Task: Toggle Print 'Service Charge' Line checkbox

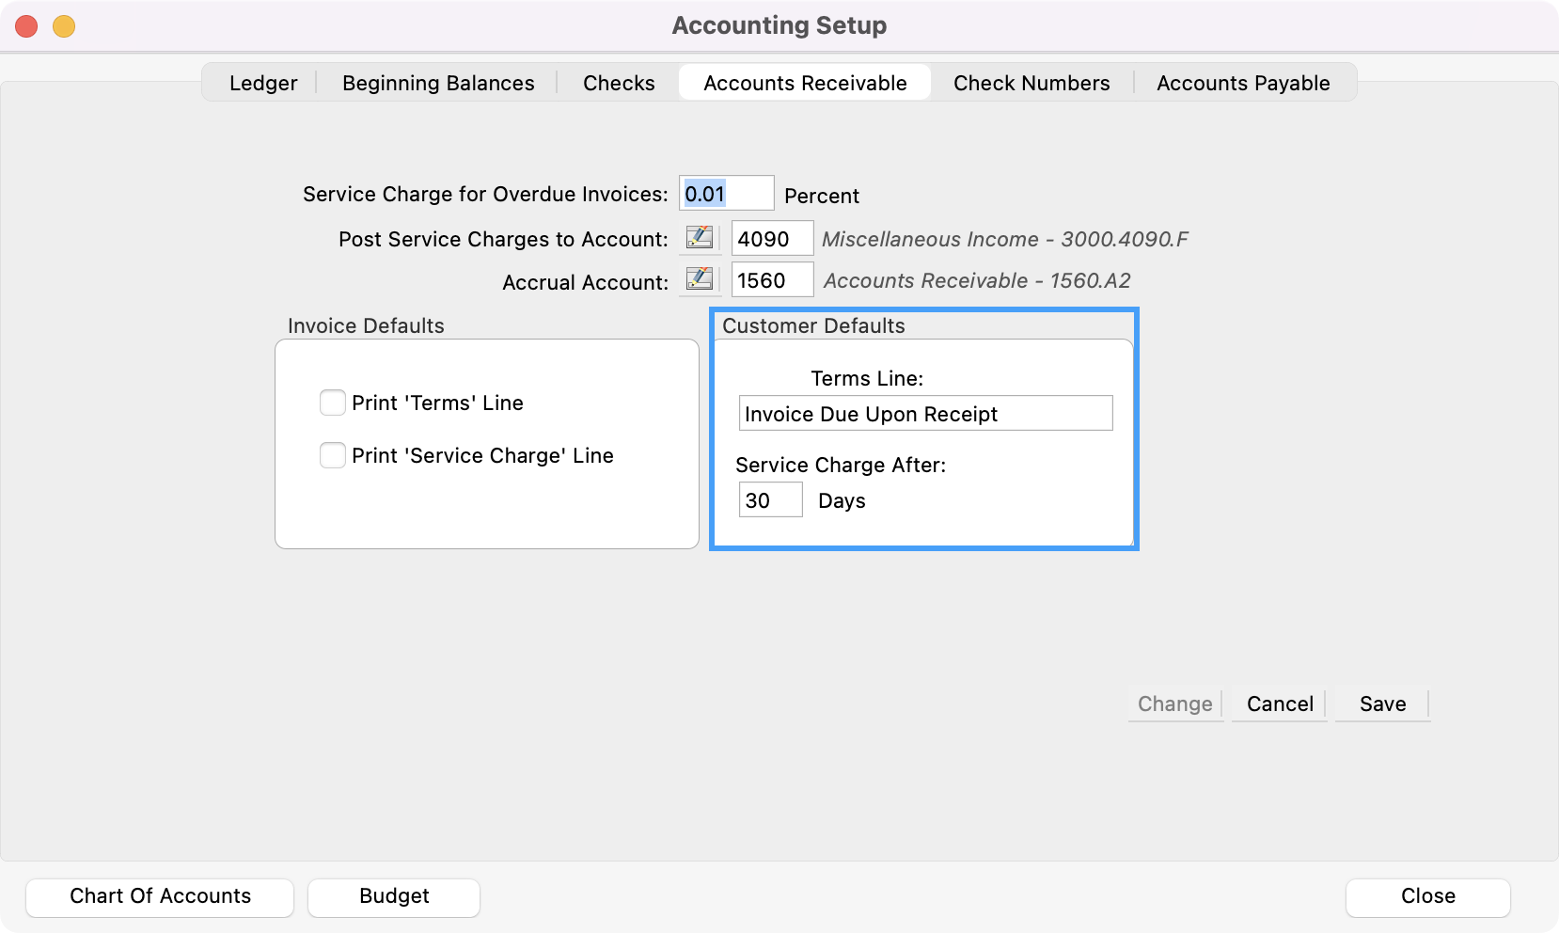Action: (333, 455)
